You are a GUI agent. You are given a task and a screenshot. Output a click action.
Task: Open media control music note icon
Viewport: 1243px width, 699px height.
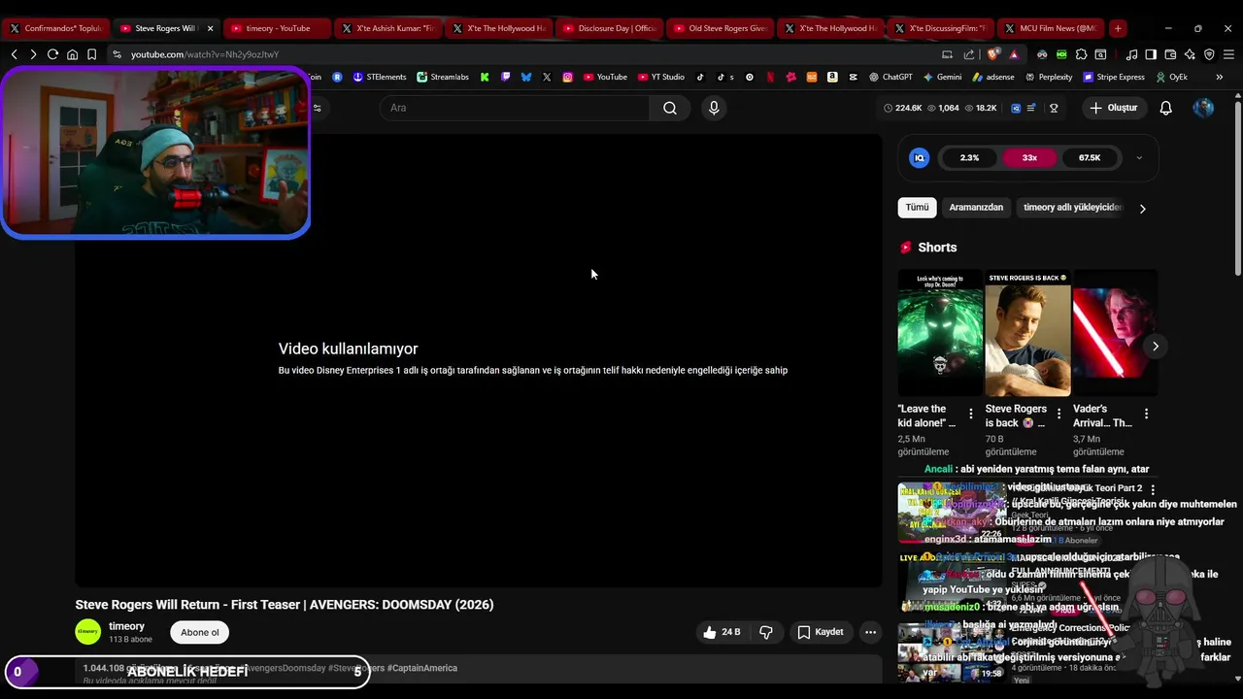pos(1131,54)
